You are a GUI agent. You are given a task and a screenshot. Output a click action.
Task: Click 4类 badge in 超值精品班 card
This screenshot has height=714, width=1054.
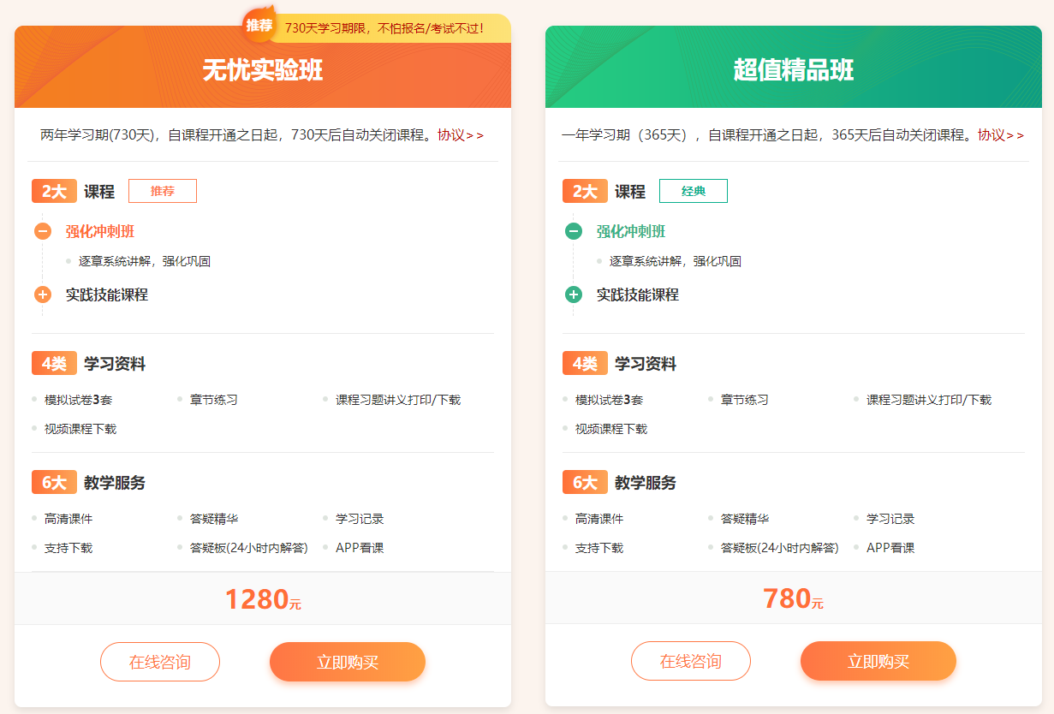pos(585,364)
